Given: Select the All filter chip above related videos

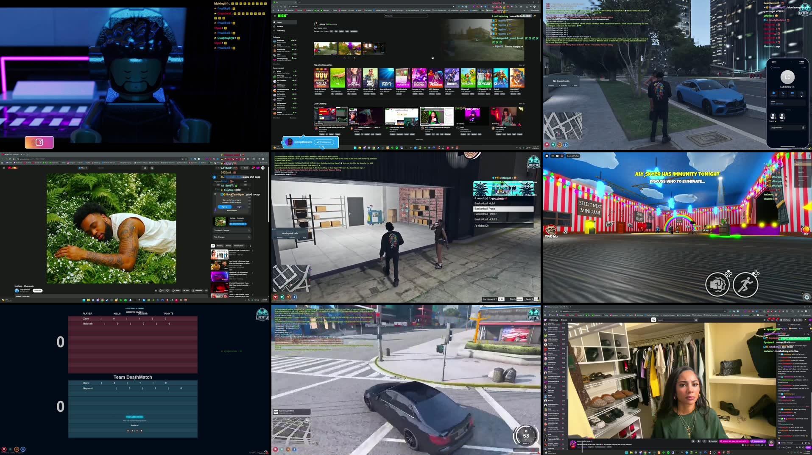Looking at the screenshot, I should (213, 246).
